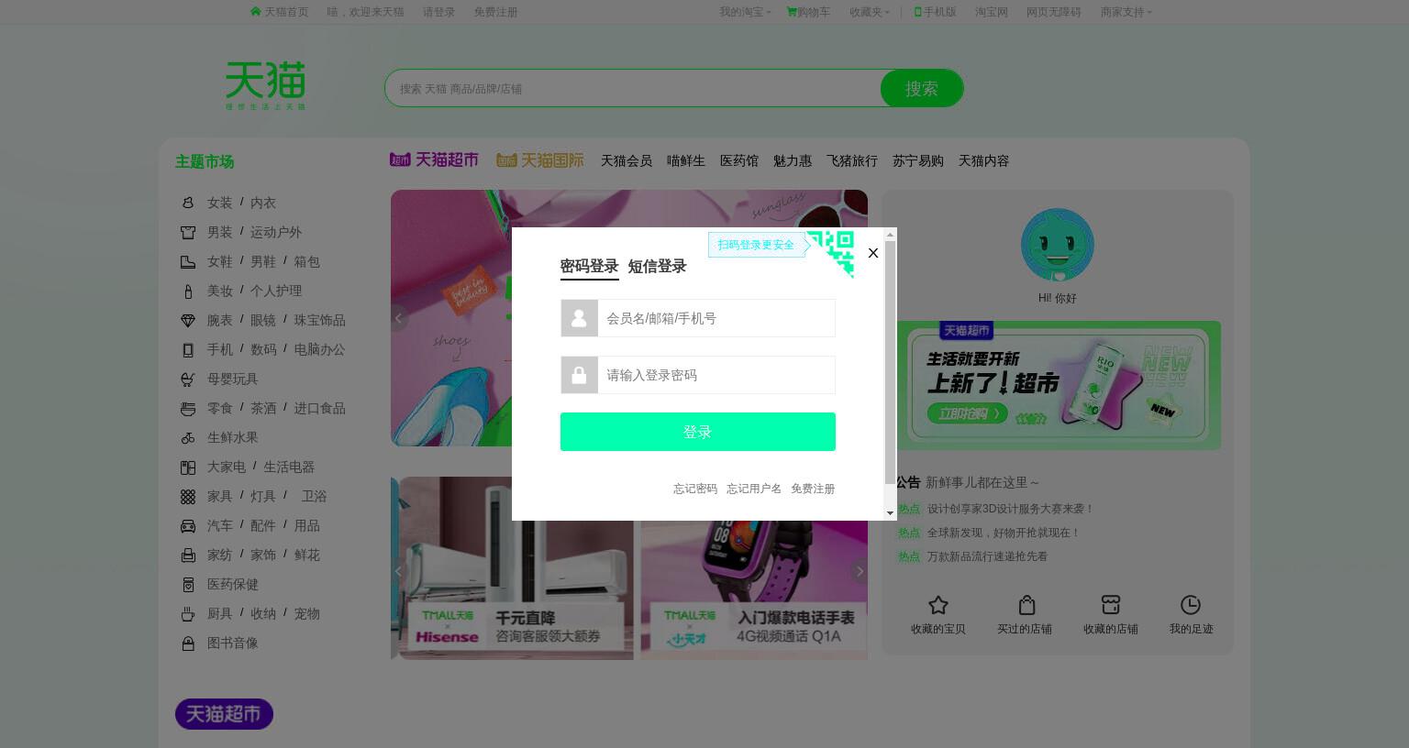
Task: Click the dialog's scrollbar down arrow
Action: (x=890, y=513)
